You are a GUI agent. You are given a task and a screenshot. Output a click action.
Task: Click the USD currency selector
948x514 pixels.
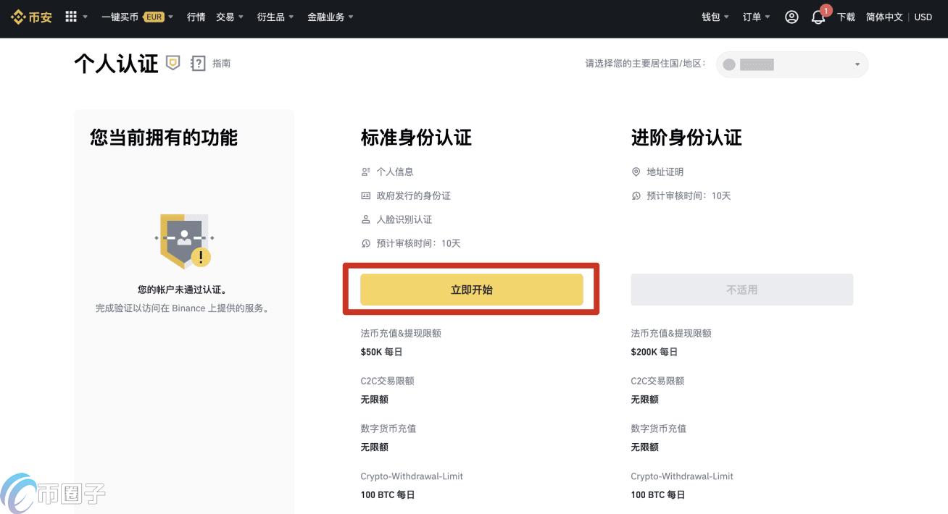tap(923, 17)
